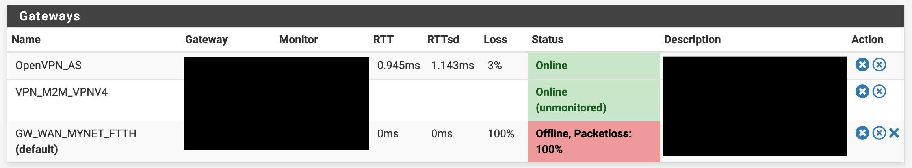This screenshot has width=912, height=168.
Task: Click the Online (unmonitored) status cell
Action: pos(594,100)
